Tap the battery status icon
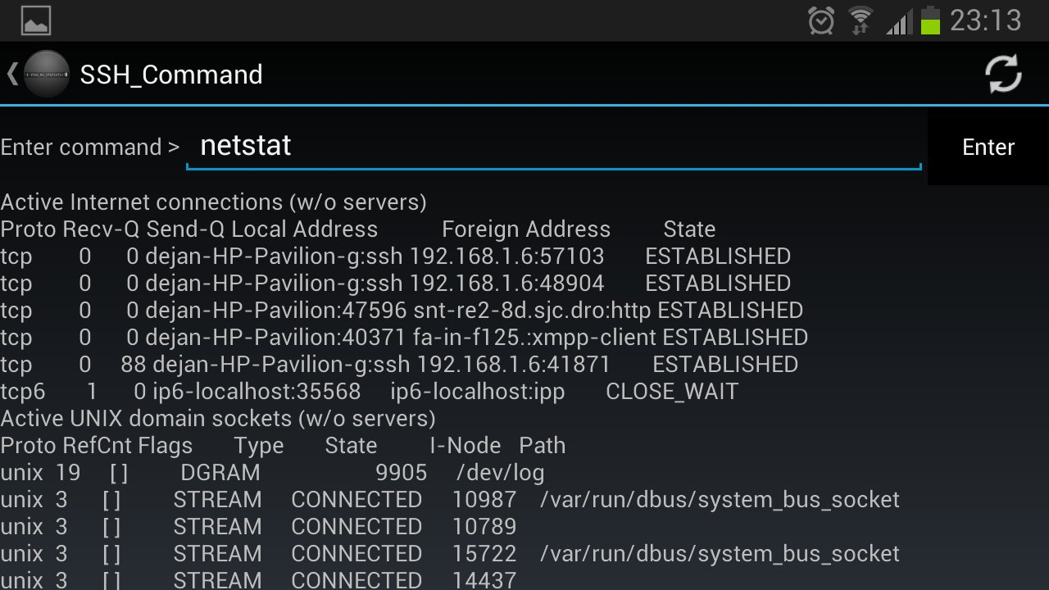The width and height of the screenshot is (1049, 590). tap(930, 20)
